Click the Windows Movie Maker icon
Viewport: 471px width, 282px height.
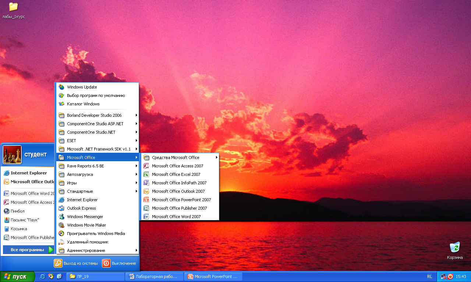[x=61, y=225]
